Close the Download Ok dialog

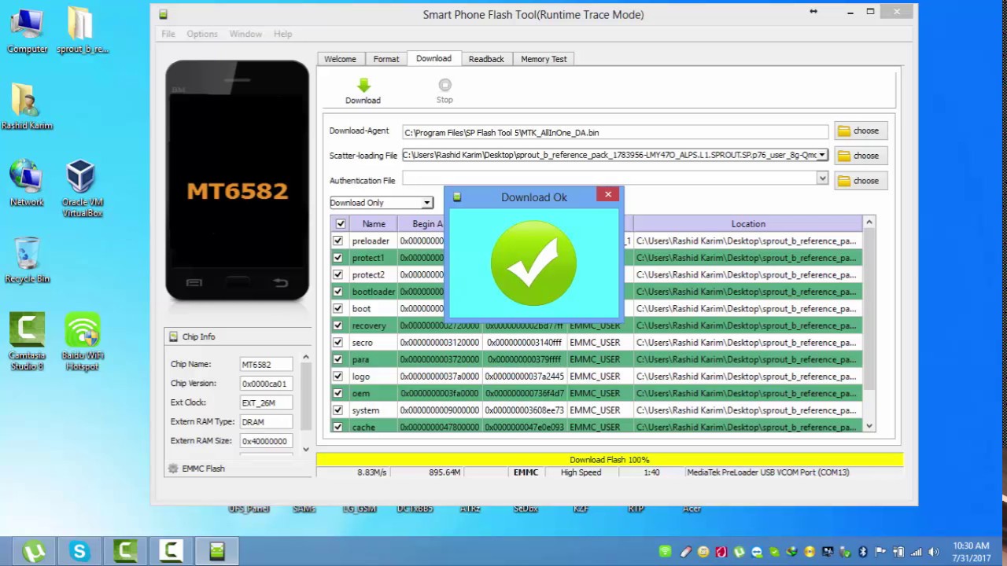(x=608, y=194)
